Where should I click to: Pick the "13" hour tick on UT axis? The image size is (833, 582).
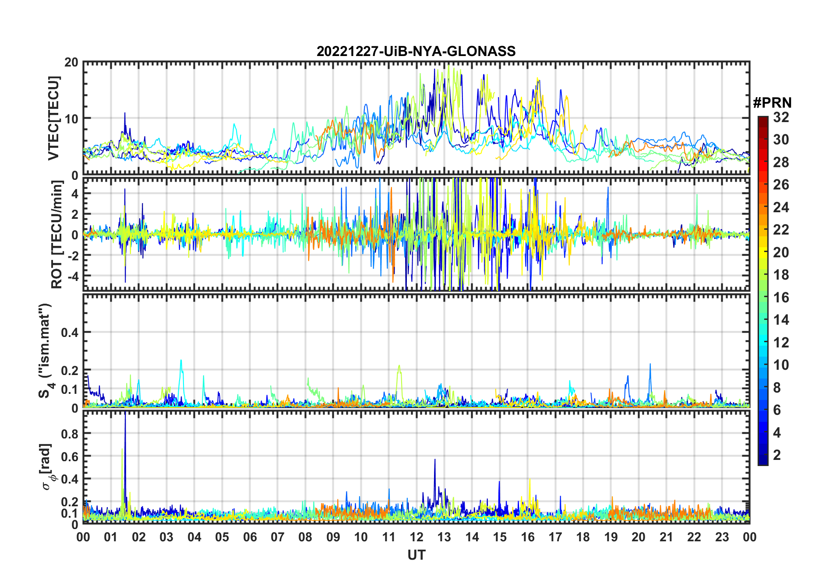tap(444, 537)
